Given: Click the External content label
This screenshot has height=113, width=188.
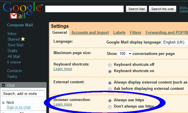Looking at the screenshot, I should 69,82.
